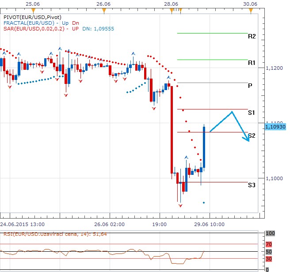290x272 pixels.
Task: Click the red 30 oversold level tag
Action: (x=270, y=259)
